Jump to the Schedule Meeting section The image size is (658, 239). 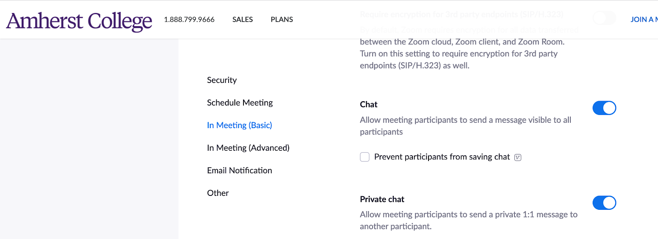click(240, 103)
